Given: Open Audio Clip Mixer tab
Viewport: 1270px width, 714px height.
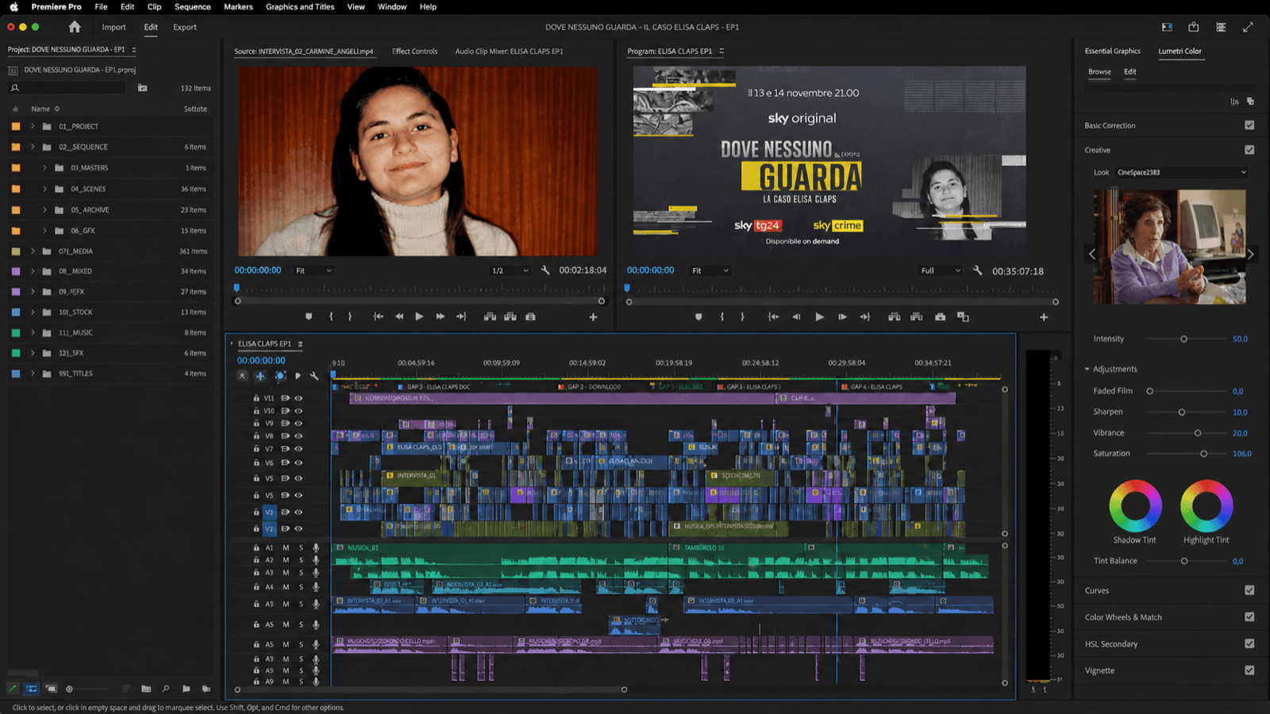Looking at the screenshot, I should (509, 52).
